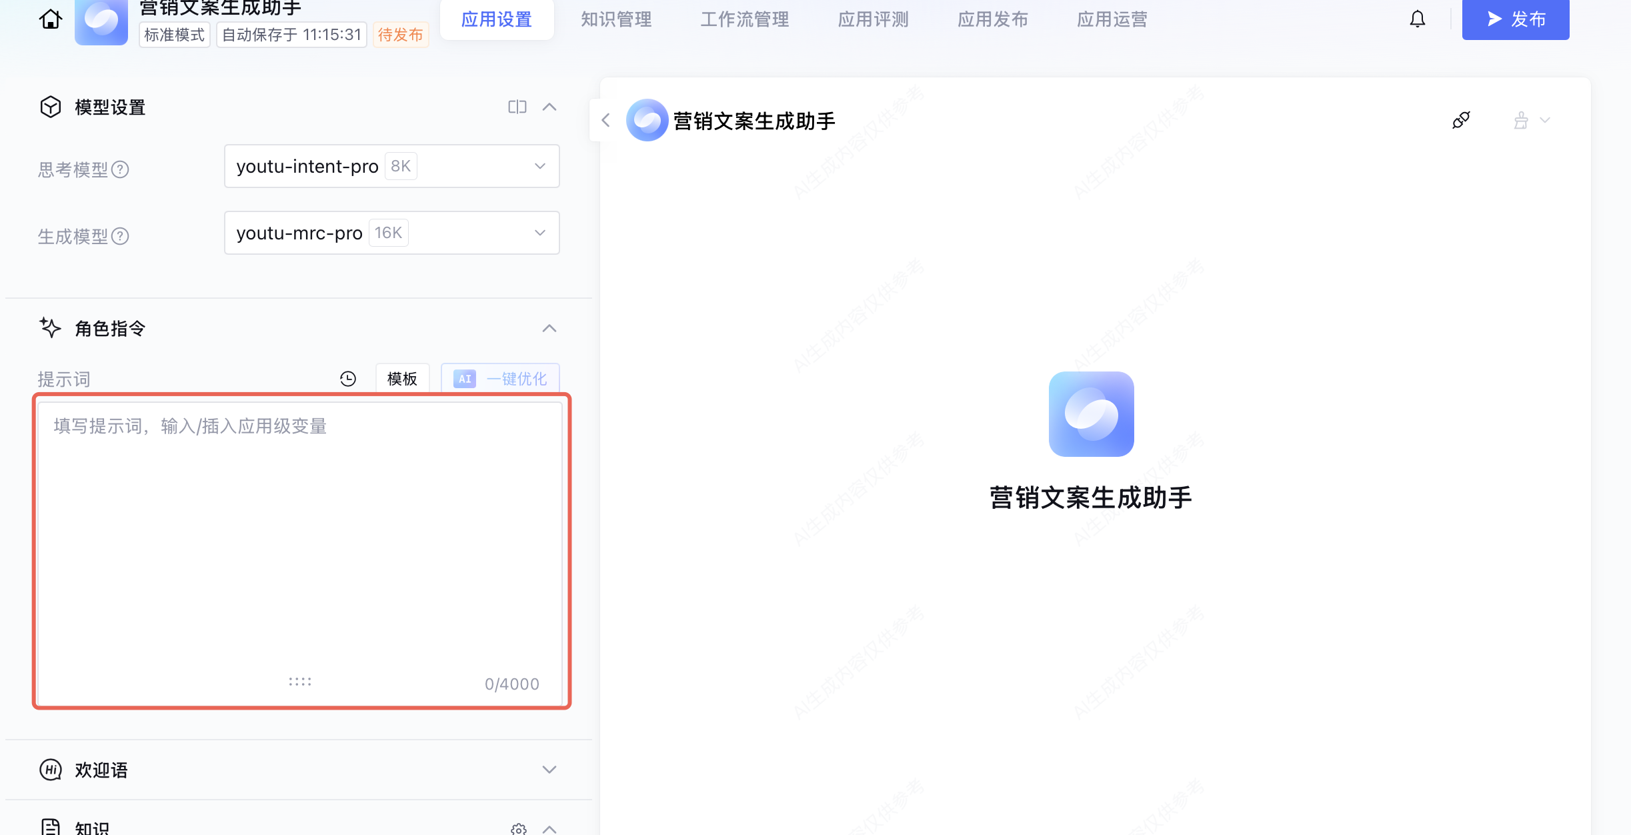Open the youtu-intent-pro model dropdown
Image resolution: width=1631 pixels, height=835 pixels.
click(391, 166)
